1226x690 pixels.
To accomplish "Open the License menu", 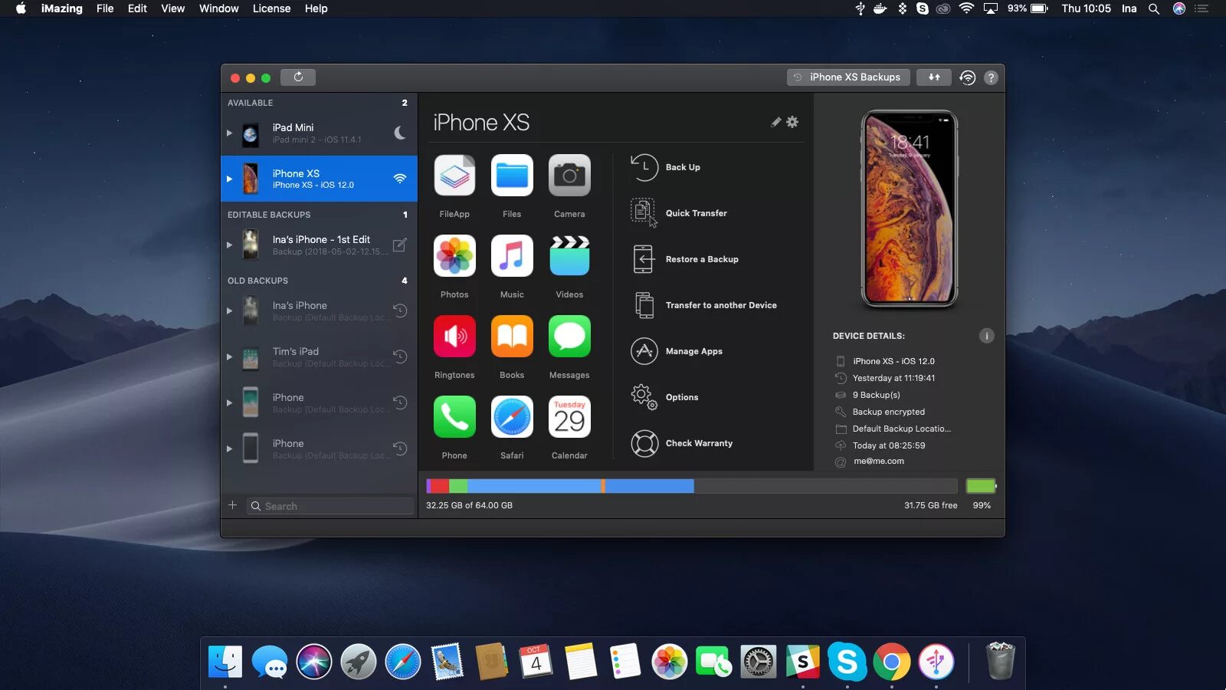I will [x=271, y=8].
